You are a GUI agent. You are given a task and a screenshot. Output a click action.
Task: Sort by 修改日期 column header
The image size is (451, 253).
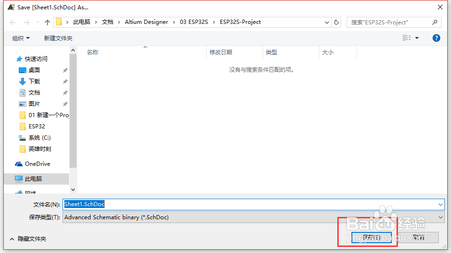[221, 52]
